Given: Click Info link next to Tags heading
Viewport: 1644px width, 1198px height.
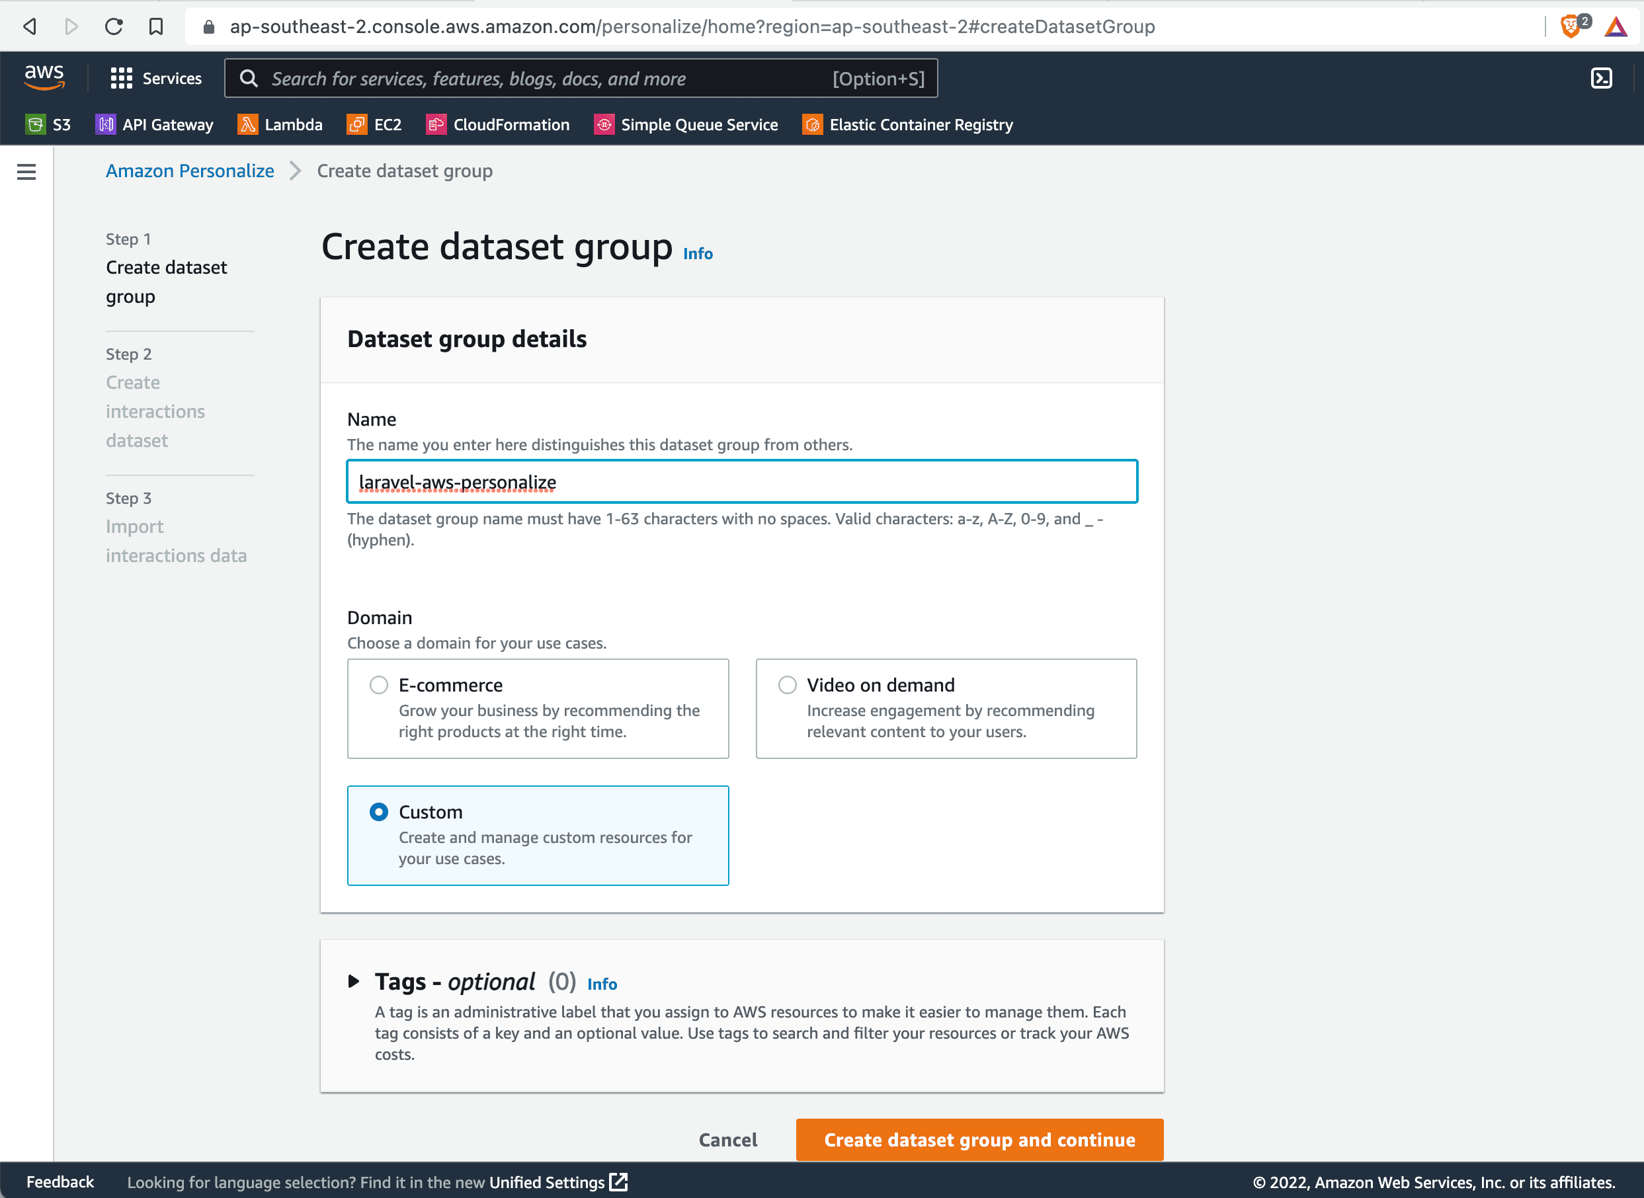Looking at the screenshot, I should tap(602, 984).
